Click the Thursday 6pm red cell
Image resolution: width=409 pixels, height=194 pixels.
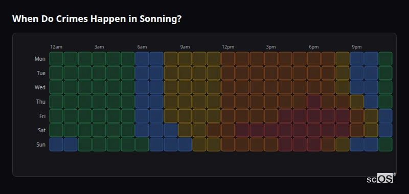click(314, 102)
